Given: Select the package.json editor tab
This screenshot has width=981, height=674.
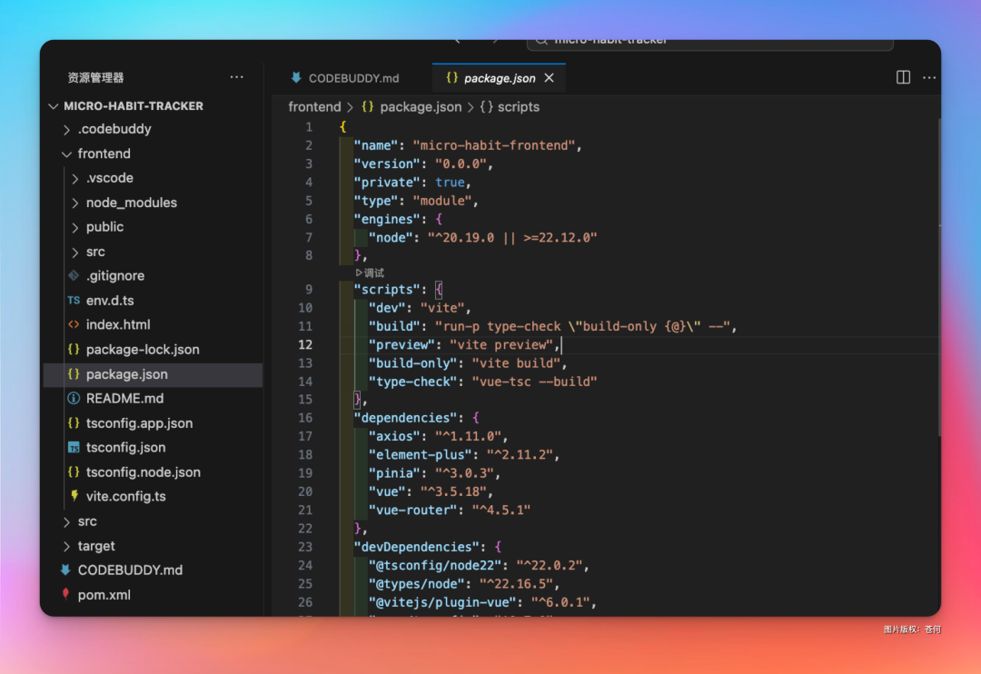Looking at the screenshot, I should tap(499, 78).
